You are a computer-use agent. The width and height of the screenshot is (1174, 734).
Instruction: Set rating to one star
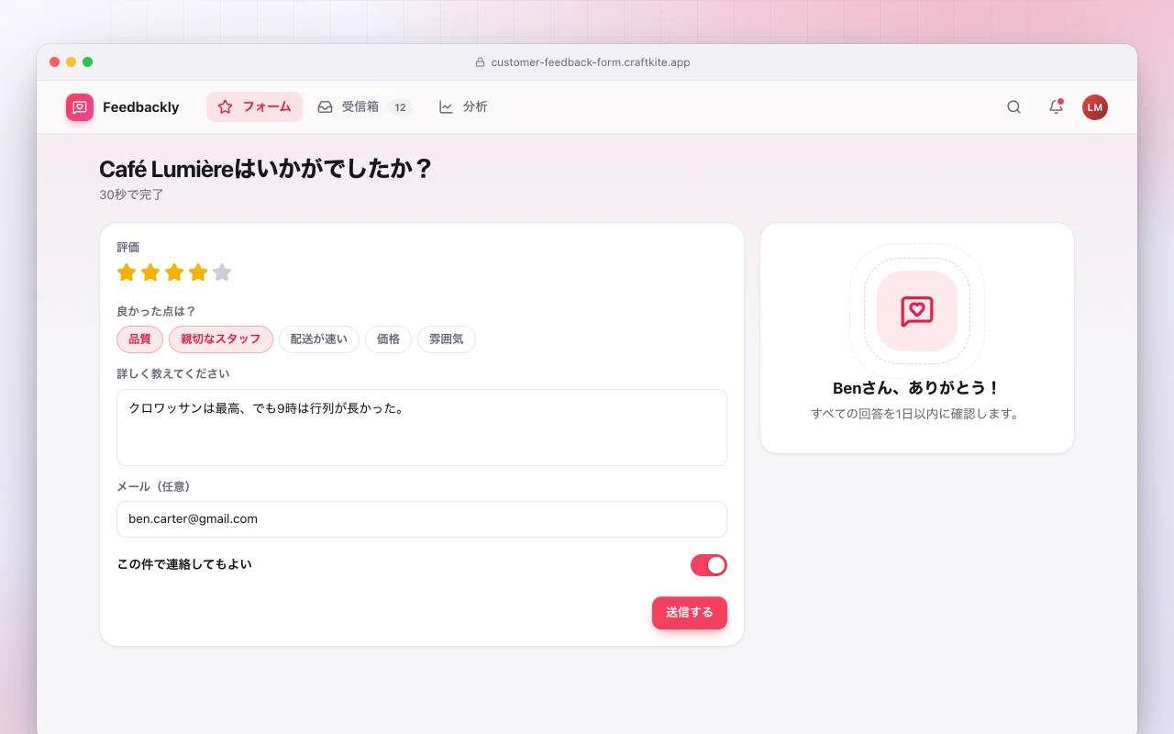click(x=127, y=272)
